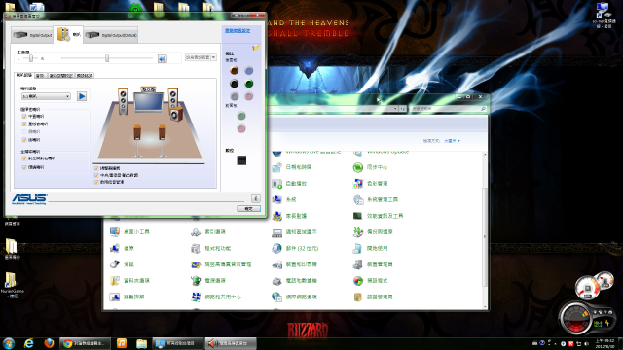Click the subwoofer in room diagram
Image resolution: width=623 pixels, height=350 pixels.
176,114
